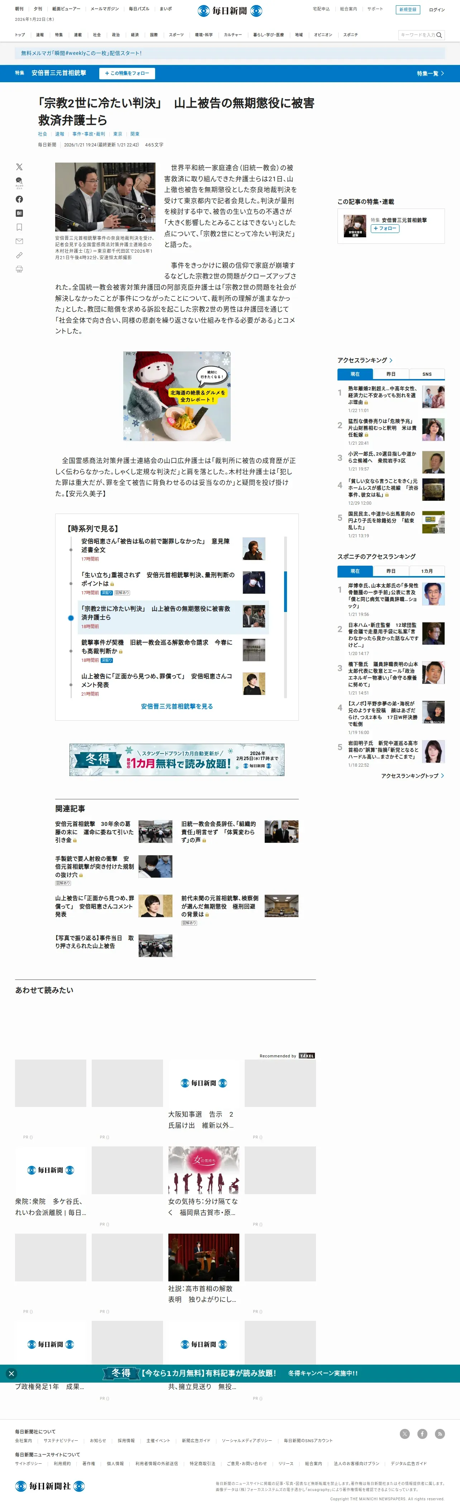The height and width of the screenshot is (1510, 460).
Task: Open オピニオン in main navigation
Action: (x=323, y=35)
